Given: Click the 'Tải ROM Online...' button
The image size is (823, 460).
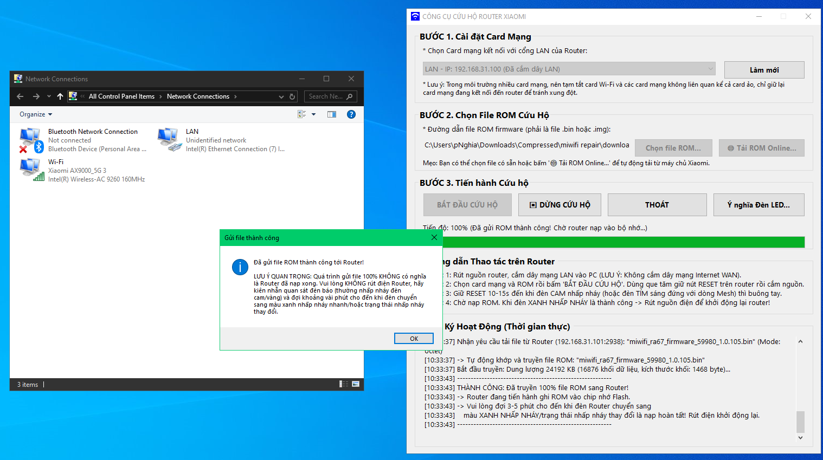Looking at the screenshot, I should [x=762, y=148].
